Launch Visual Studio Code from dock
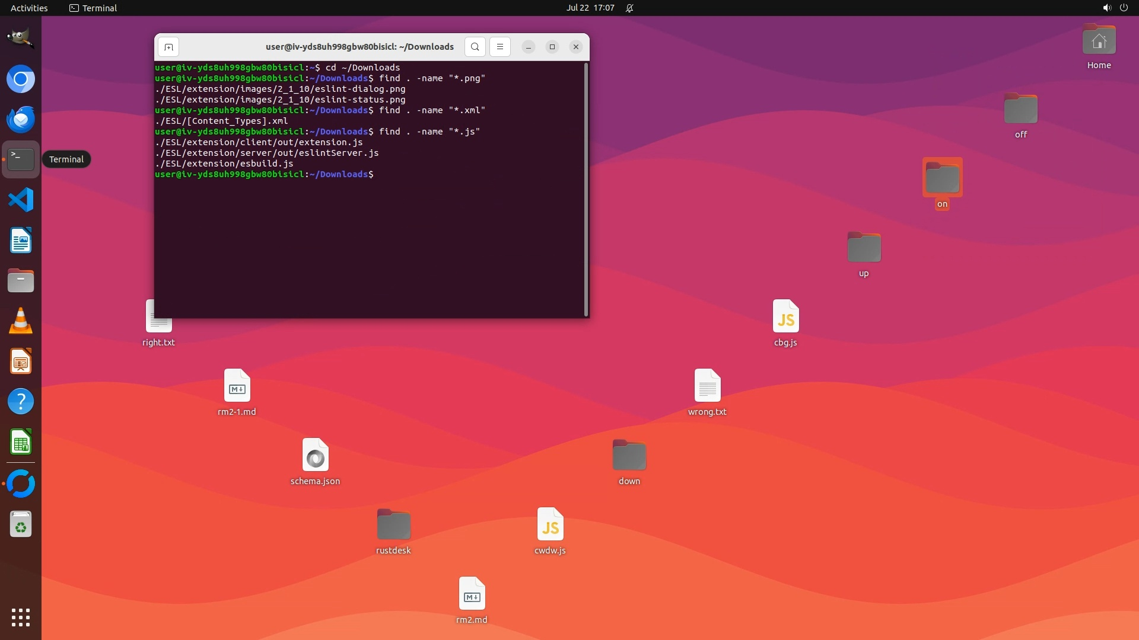Screen dimensions: 1139x640 pyautogui.click(x=21, y=200)
